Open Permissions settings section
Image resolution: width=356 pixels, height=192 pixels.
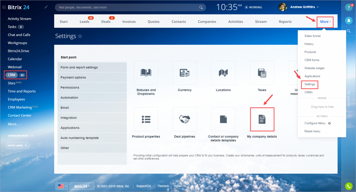point(92,87)
